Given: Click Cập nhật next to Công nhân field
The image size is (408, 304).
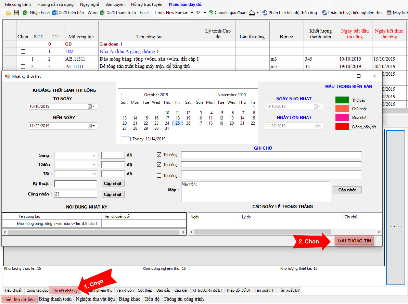Looking at the screenshot, I should coord(113,194).
